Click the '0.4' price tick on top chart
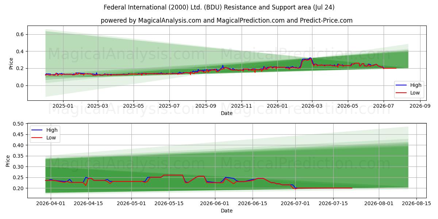 pyautogui.click(x=21, y=51)
